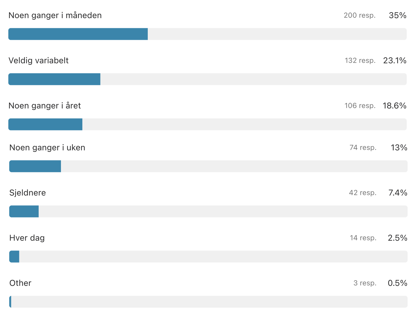This screenshot has width=418, height=320.
Task: Click the '3 resp.' response count
Action: pyautogui.click(x=365, y=283)
